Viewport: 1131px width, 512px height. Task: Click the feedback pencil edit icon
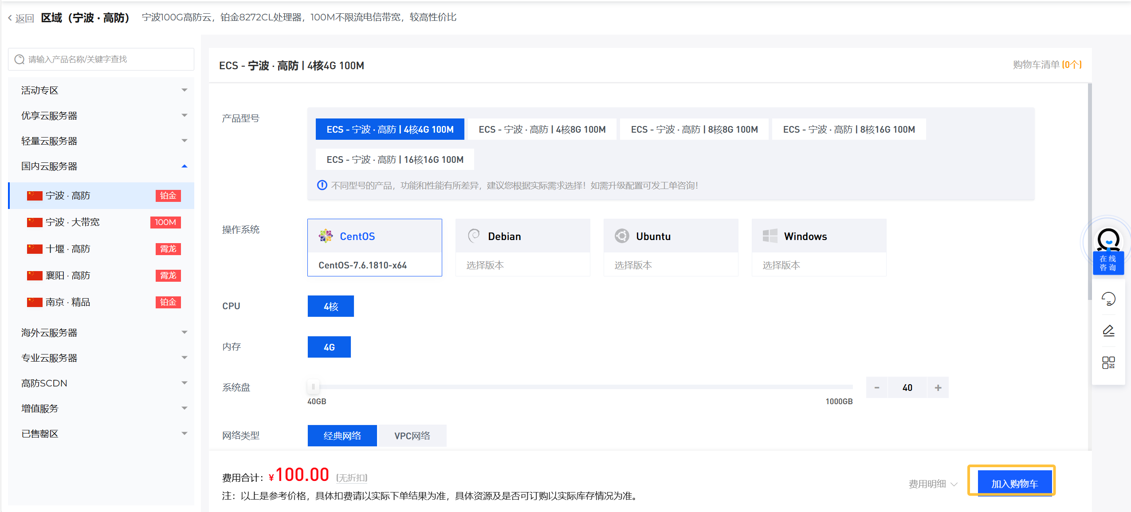[1108, 331]
